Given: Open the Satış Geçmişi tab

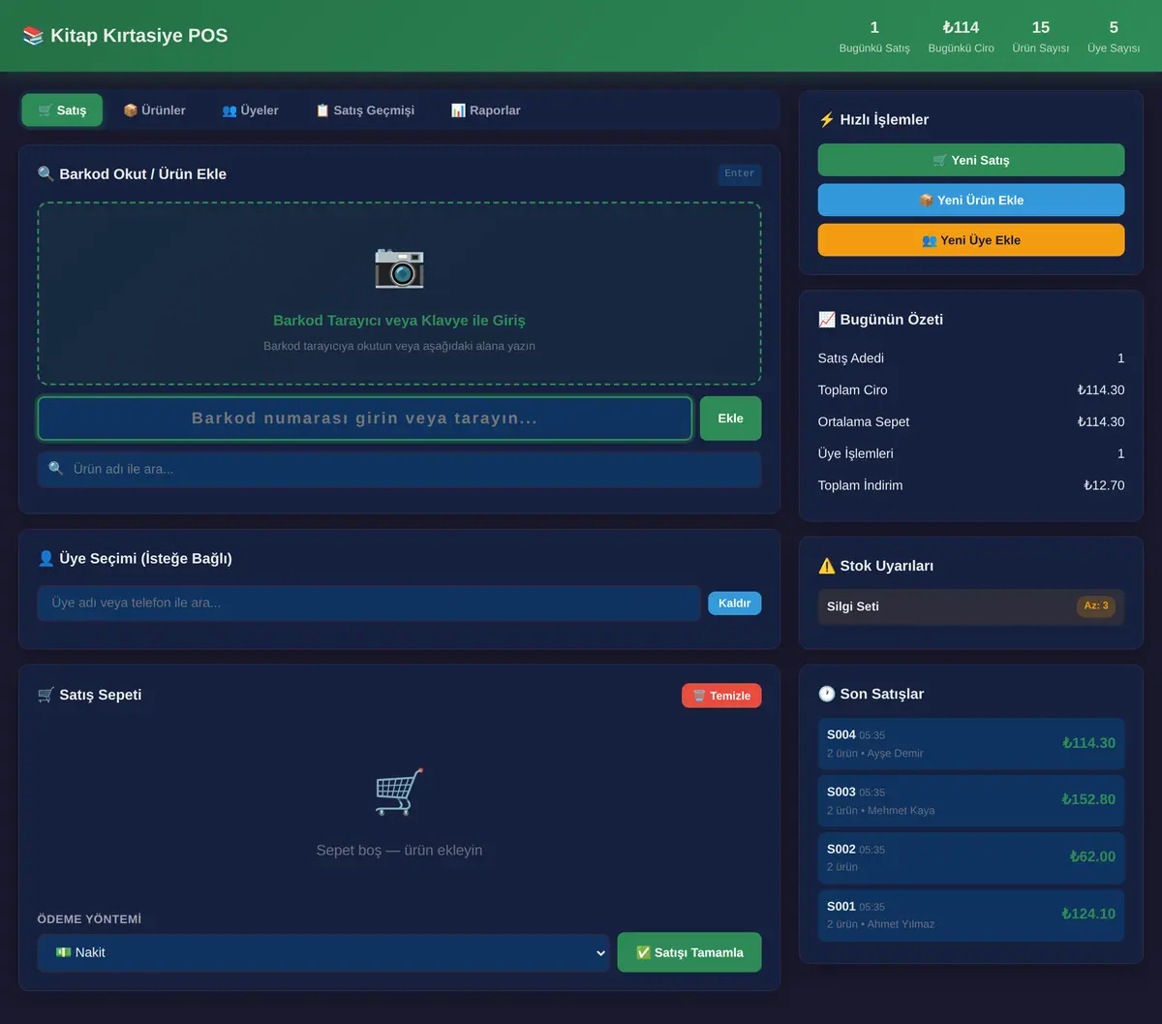Looking at the screenshot, I should (365, 110).
